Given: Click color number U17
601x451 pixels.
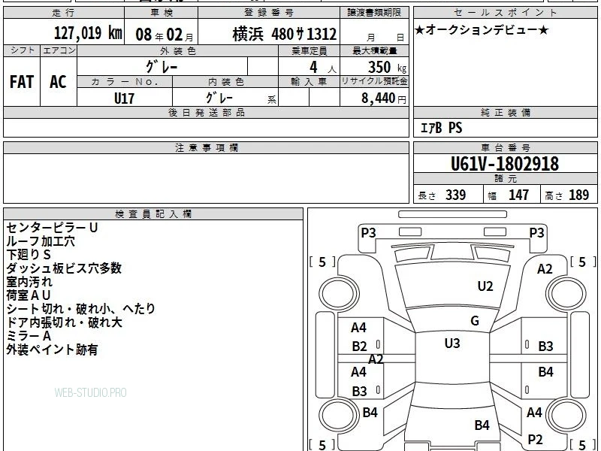Looking at the screenshot, I should pos(124,98).
